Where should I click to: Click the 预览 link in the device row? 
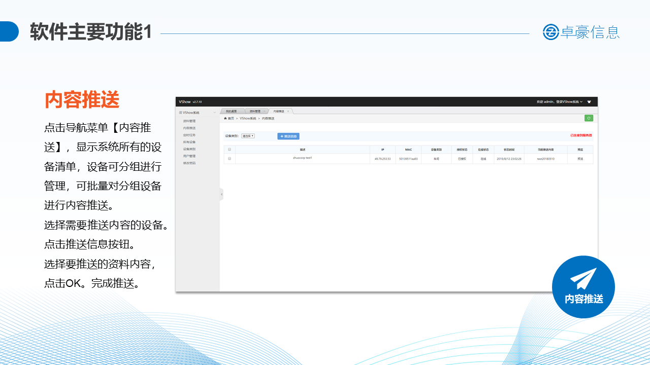click(580, 159)
